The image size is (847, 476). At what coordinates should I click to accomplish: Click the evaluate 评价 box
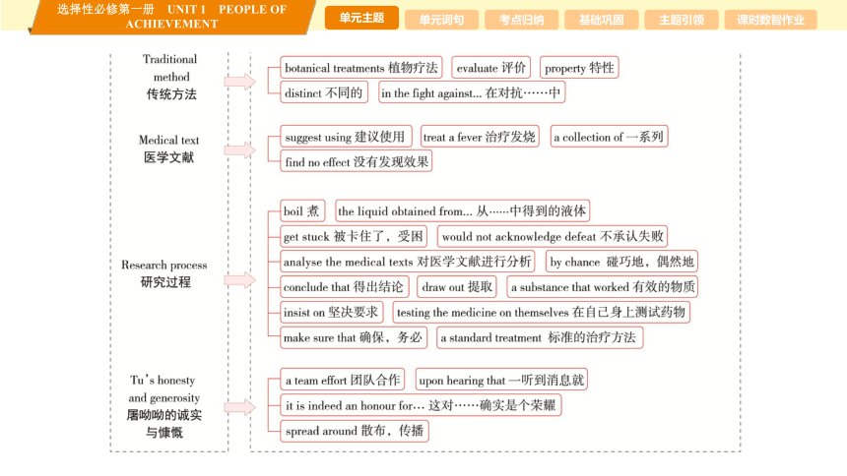[491, 68]
